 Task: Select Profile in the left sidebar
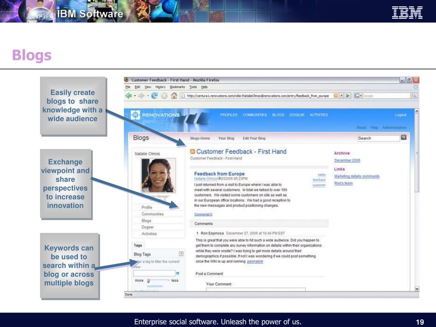pos(147,207)
